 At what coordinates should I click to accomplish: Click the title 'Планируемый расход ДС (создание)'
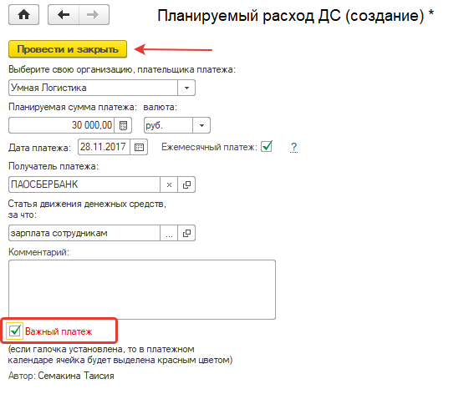(x=295, y=15)
